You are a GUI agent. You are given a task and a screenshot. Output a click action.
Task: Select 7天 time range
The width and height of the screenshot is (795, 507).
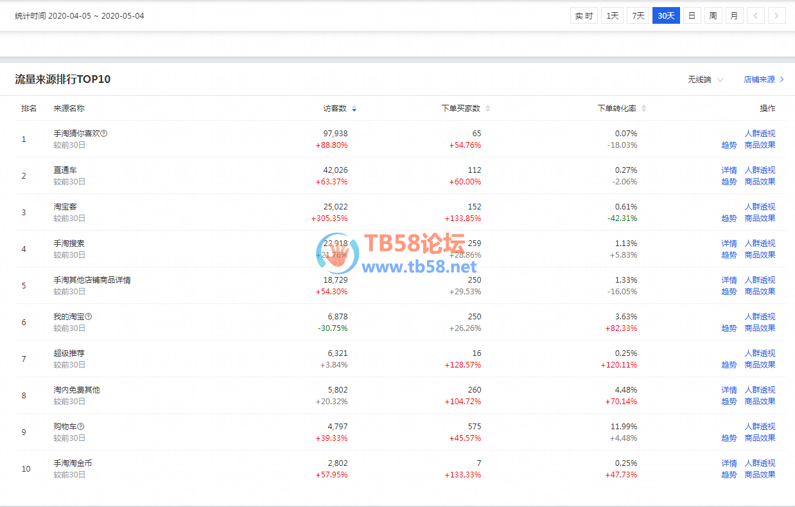click(x=638, y=15)
